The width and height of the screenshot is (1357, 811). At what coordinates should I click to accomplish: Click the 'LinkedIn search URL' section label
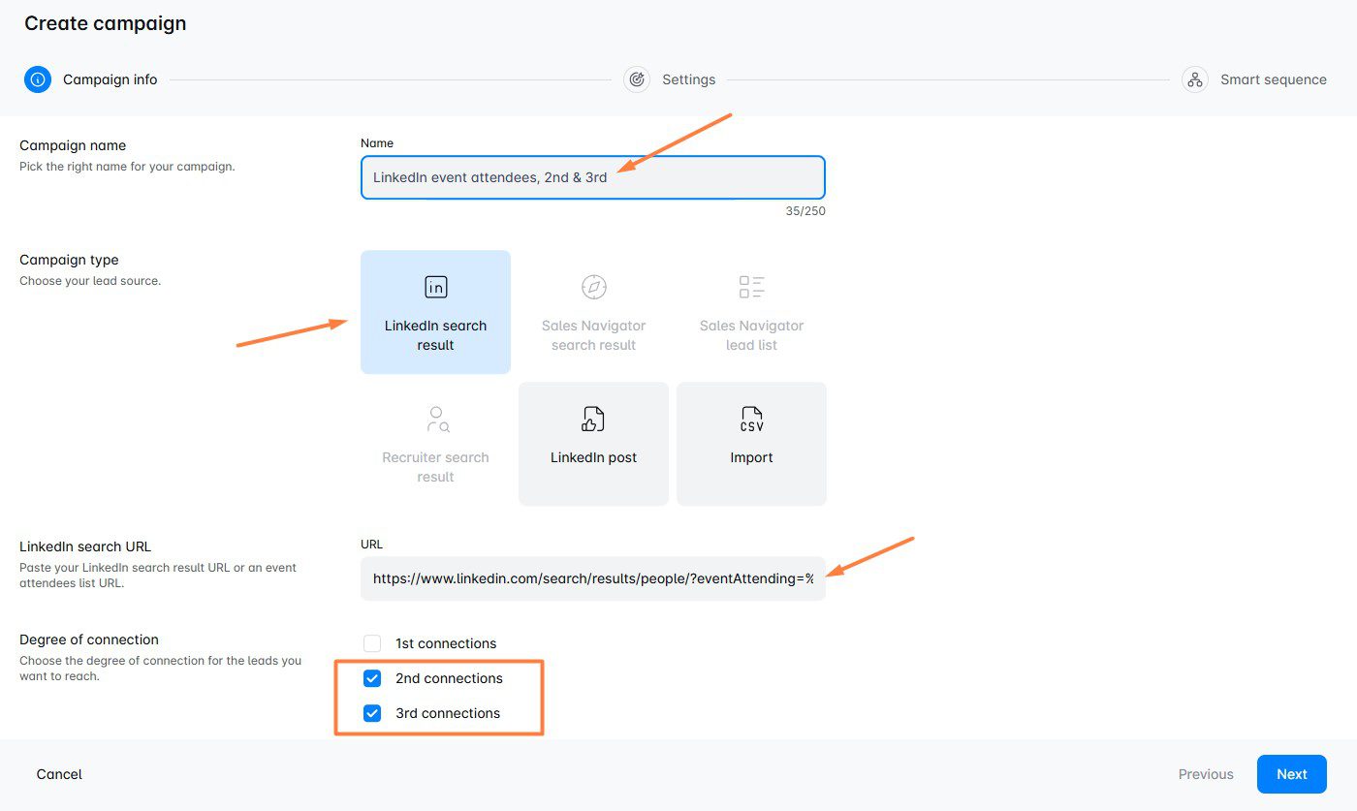[85, 546]
